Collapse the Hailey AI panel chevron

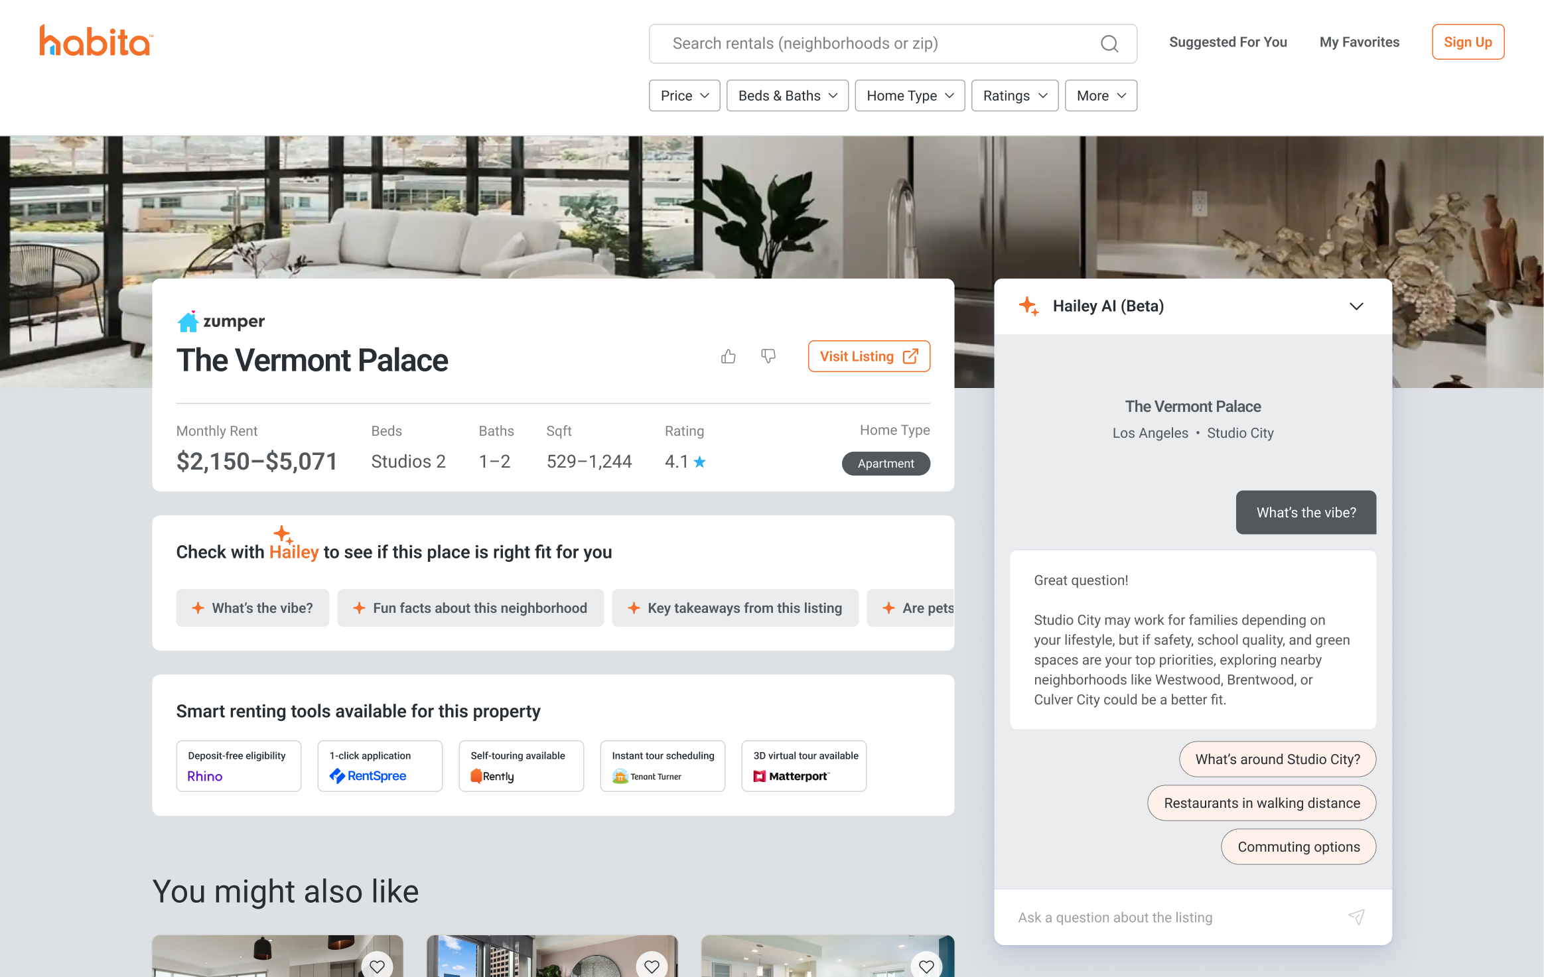tap(1356, 306)
